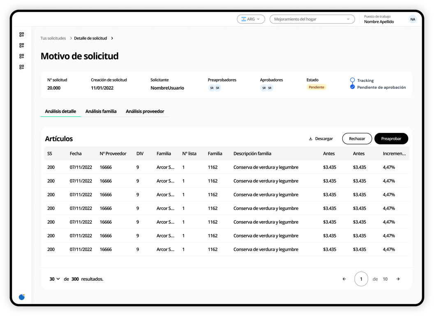This screenshot has height=316, width=434.
Task: Click the first SR avatar under Preaprobadores
Action: [x=212, y=88]
